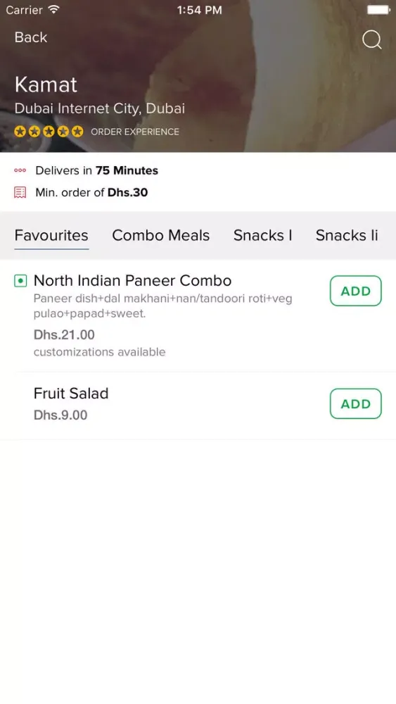Viewport: 396px width, 704px height.
Task: Switch to the Combo Meals tab
Action: point(161,235)
